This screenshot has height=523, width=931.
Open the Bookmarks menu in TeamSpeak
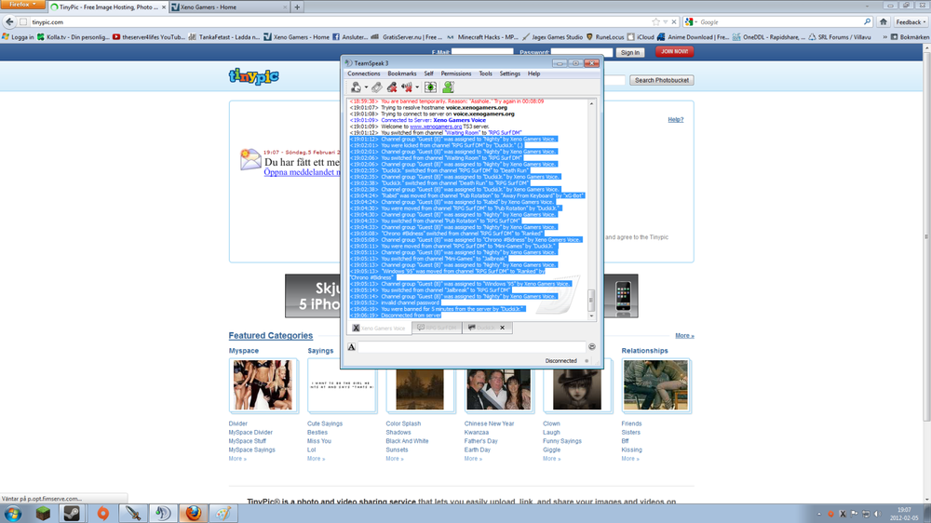click(x=402, y=74)
